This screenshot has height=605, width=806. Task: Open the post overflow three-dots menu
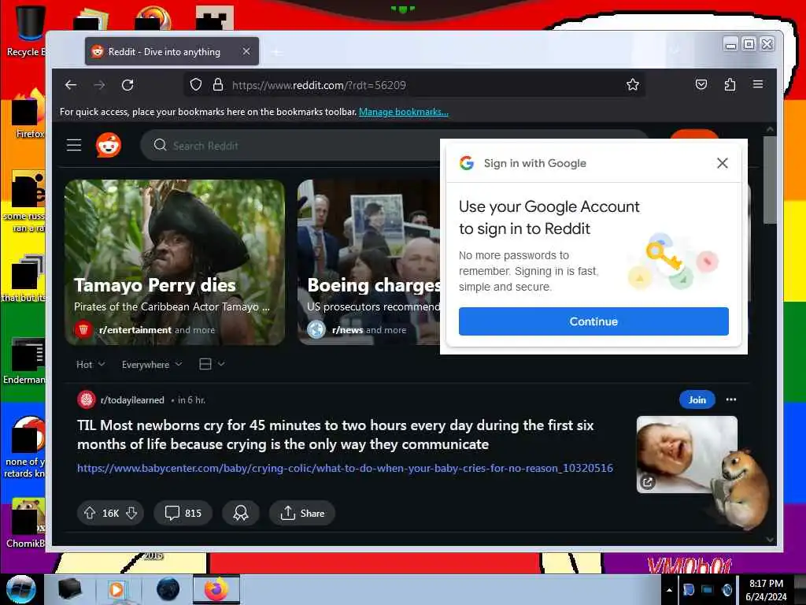click(731, 399)
